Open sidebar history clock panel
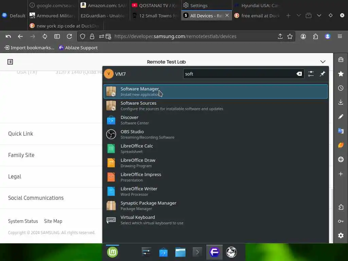Viewport: 348px width, 261px height. [x=341, y=88]
